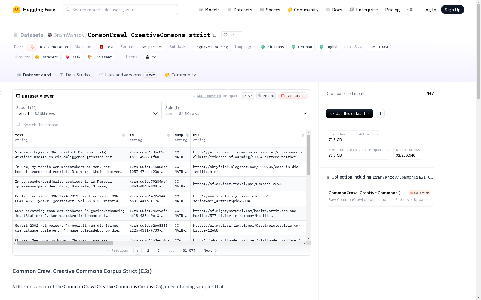Image resolution: width=481 pixels, height=300 pixels.
Task: Expand the Subset default dropdown
Action: pos(87,110)
